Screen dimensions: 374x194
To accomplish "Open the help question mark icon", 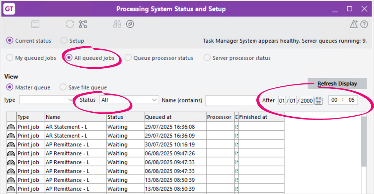I will click(x=364, y=24).
